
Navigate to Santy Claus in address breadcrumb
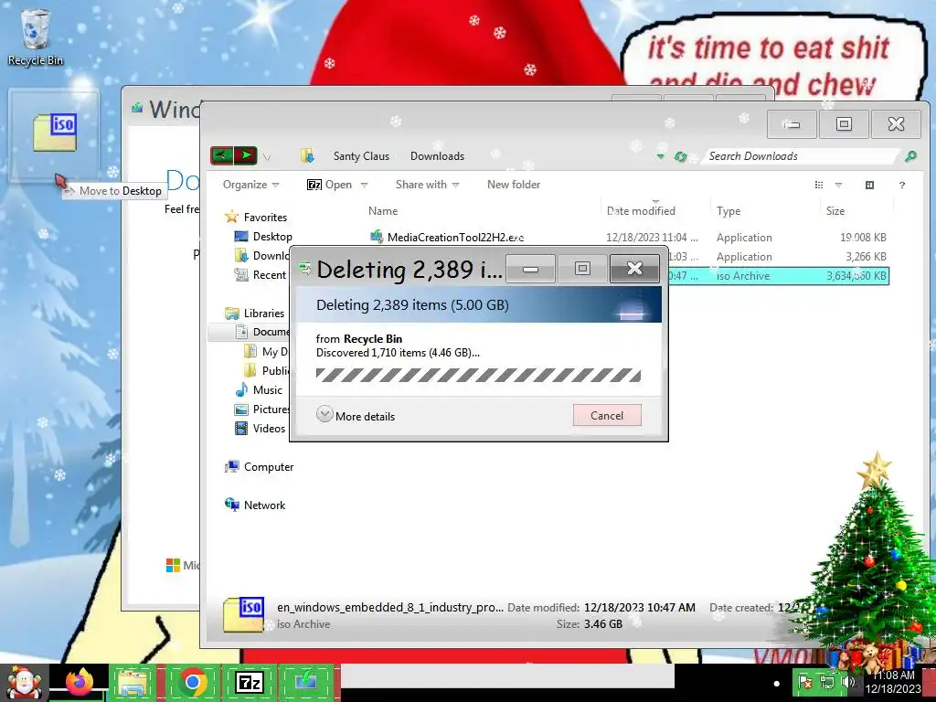(x=361, y=155)
